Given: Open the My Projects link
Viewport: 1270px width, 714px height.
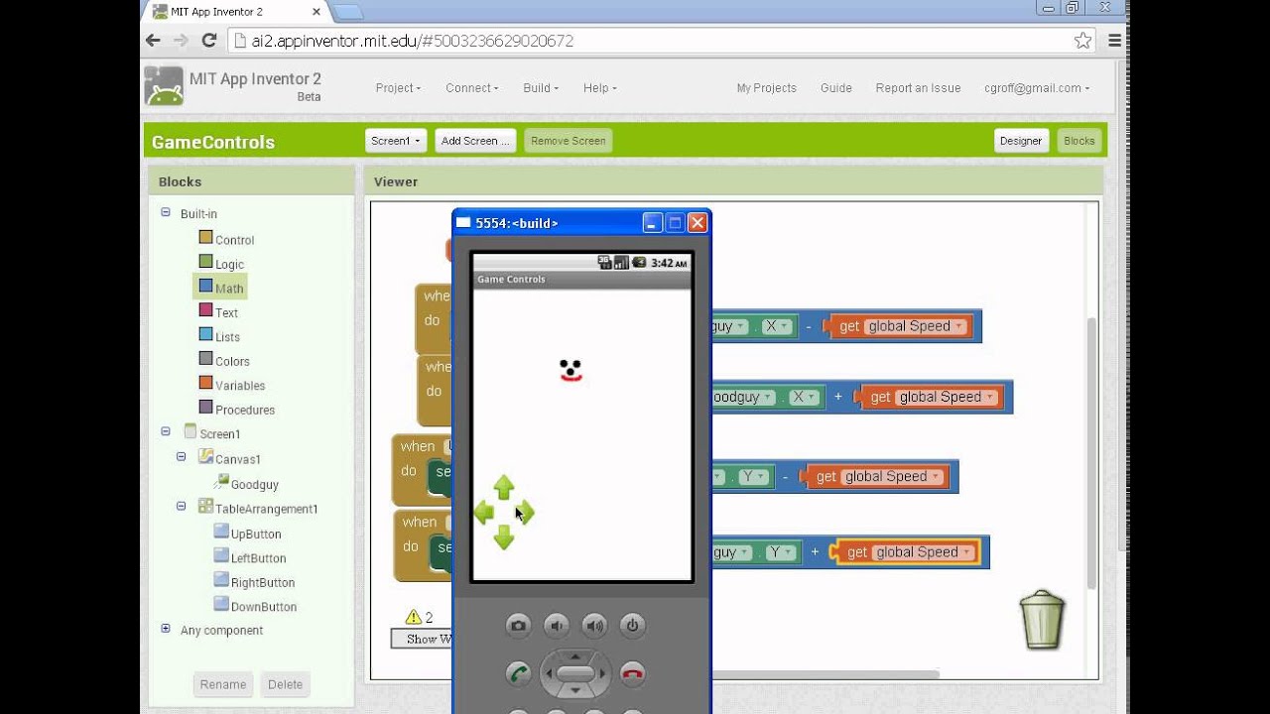Looking at the screenshot, I should [x=767, y=88].
